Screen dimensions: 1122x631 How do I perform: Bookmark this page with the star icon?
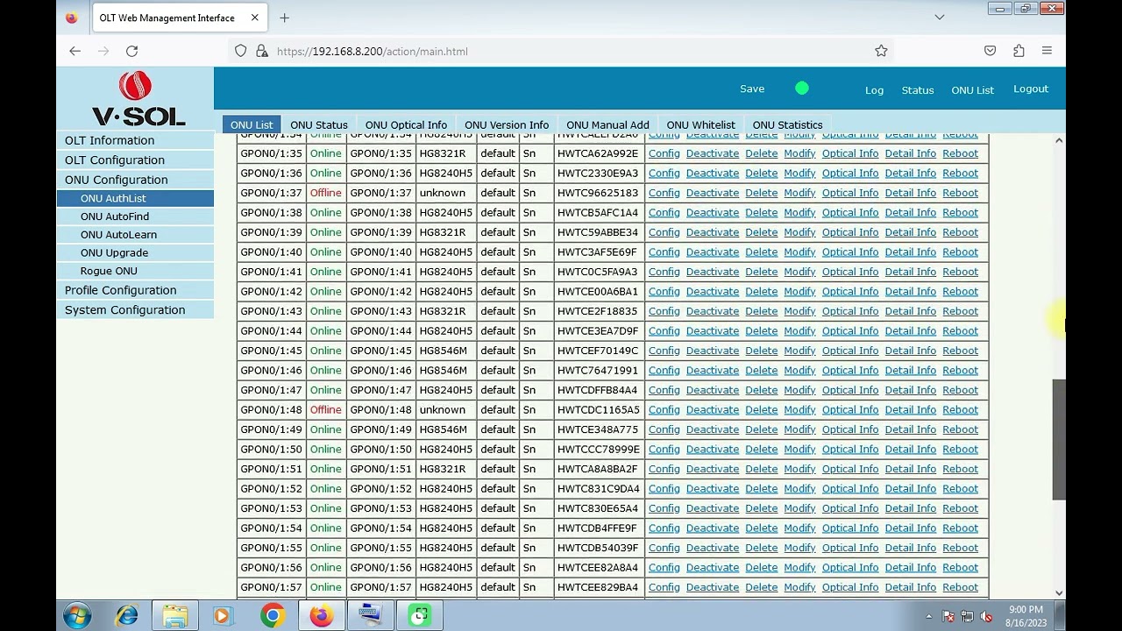pyautogui.click(x=881, y=51)
